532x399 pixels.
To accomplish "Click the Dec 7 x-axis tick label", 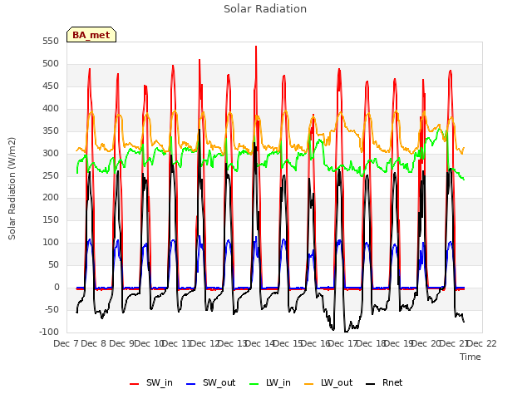I will 66,343.
